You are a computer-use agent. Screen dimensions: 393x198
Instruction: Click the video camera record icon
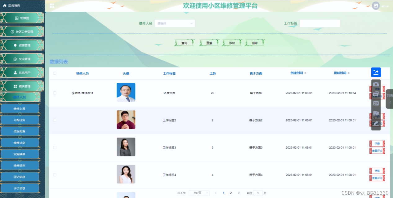376,113
